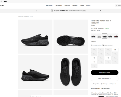Click the unavailable size 47
The height and width of the screenshot is (97, 121).
(x=115, y=62)
